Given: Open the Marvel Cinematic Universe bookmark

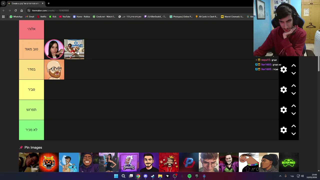Looking at the screenshot, I should [x=232, y=17].
